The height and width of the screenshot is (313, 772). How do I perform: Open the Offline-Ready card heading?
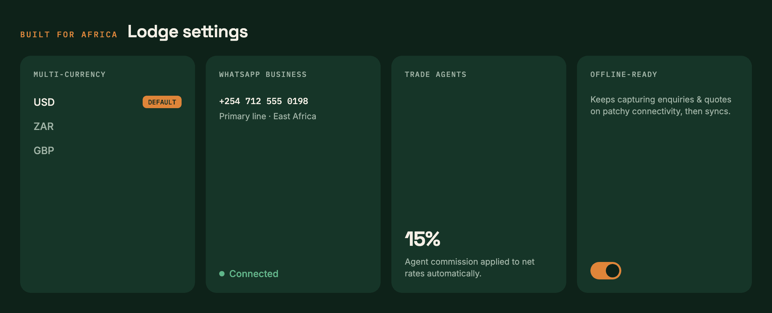(x=624, y=75)
